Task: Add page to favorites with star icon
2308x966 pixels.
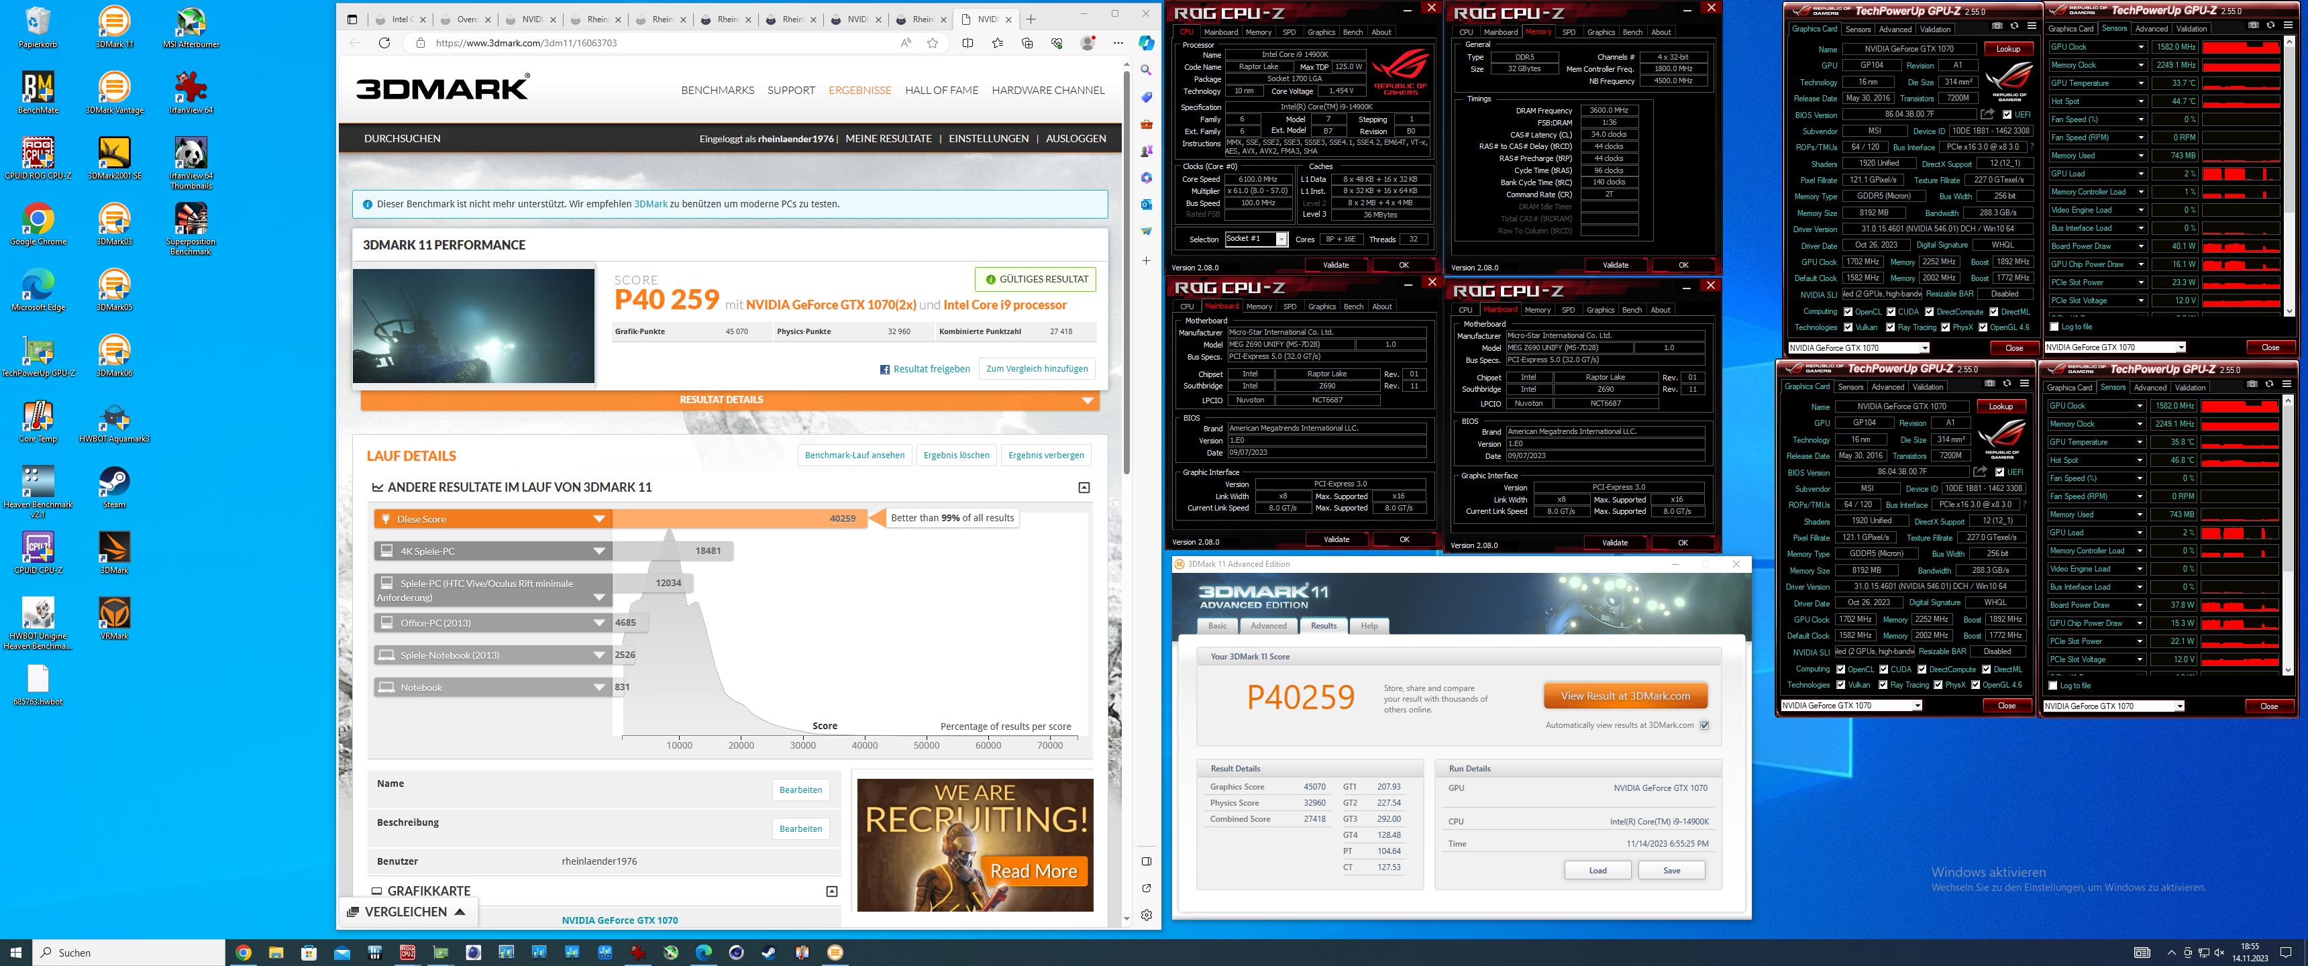Action: pyautogui.click(x=933, y=43)
